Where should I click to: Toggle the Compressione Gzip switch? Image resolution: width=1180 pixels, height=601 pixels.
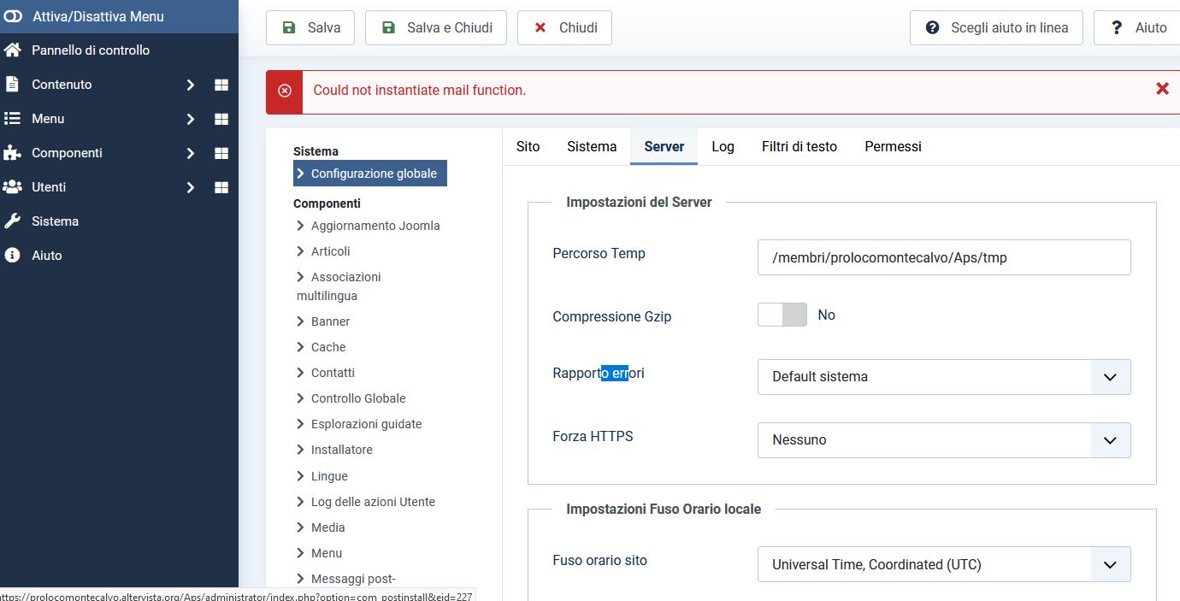[782, 315]
